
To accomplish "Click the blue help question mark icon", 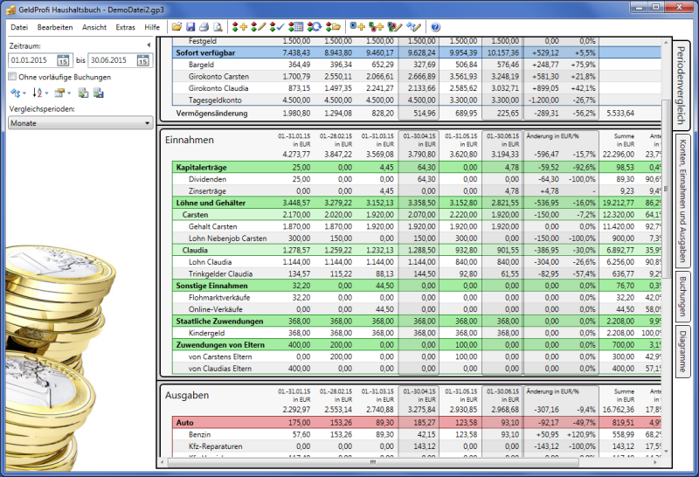I will (x=435, y=28).
